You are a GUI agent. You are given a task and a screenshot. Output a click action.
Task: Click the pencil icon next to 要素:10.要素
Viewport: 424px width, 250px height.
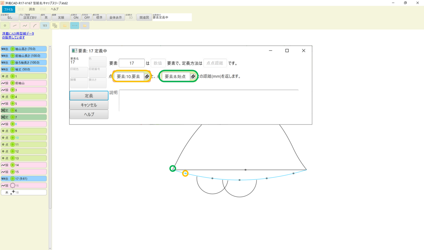click(147, 76)
